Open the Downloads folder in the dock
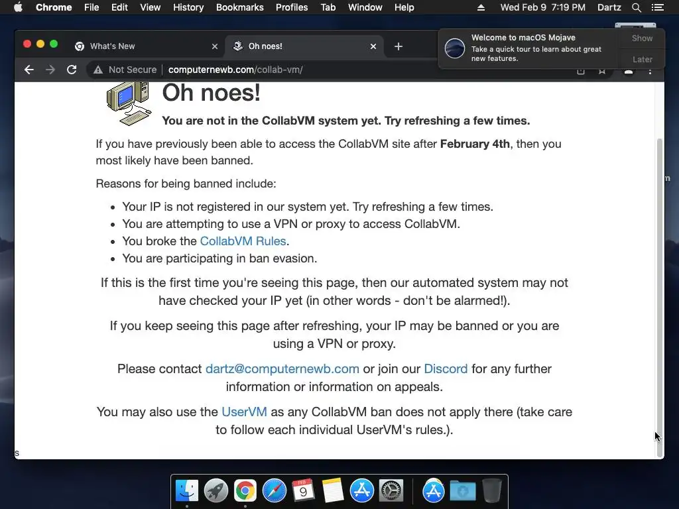 coord(462,491)
